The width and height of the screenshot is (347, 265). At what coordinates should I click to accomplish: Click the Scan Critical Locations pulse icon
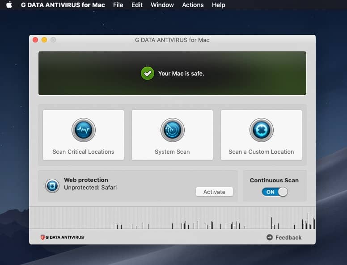(84, 130)
